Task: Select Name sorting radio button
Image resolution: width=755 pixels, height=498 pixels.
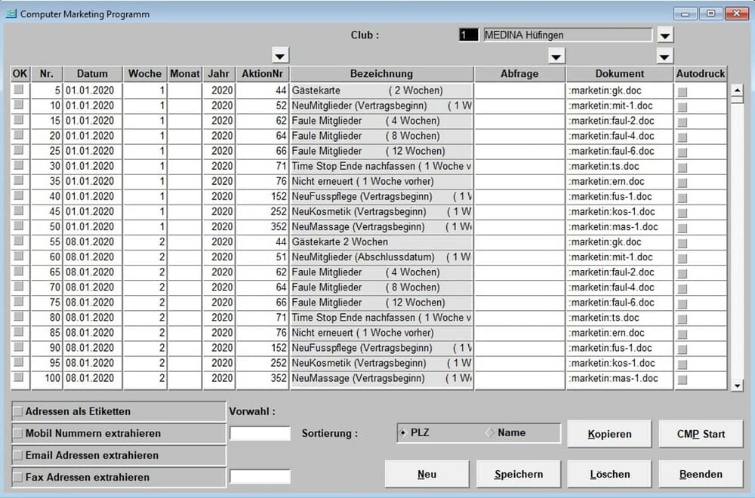Action: point(489,433)
